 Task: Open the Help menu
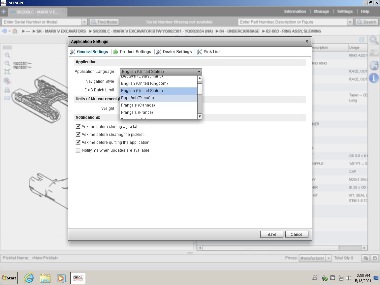(x=365, y=12)
